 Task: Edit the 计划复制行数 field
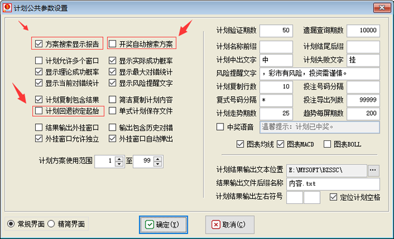click(276, 87)
